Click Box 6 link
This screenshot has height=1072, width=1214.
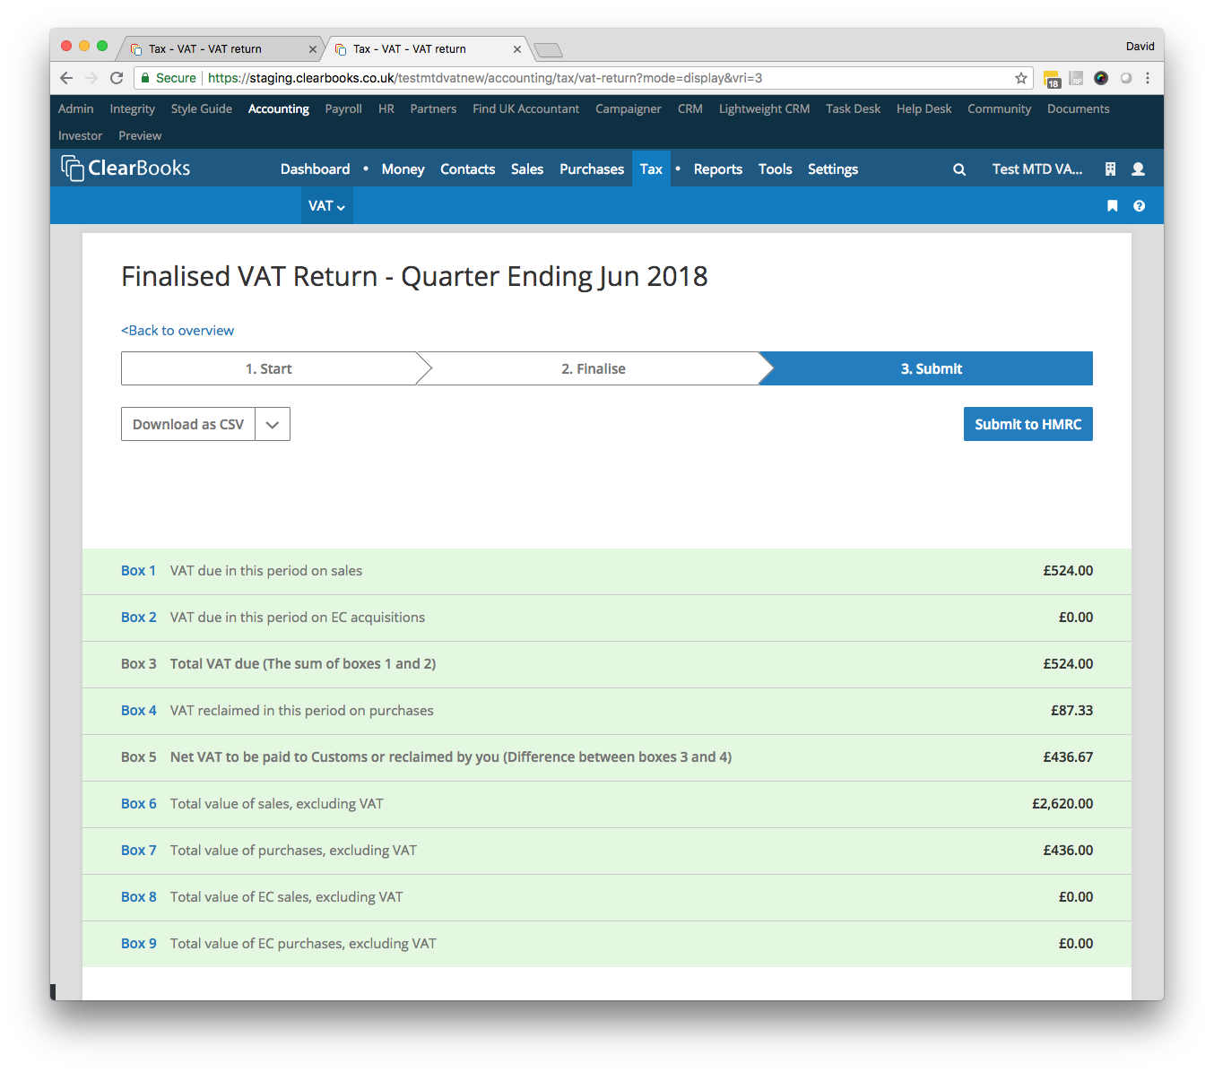139,804
